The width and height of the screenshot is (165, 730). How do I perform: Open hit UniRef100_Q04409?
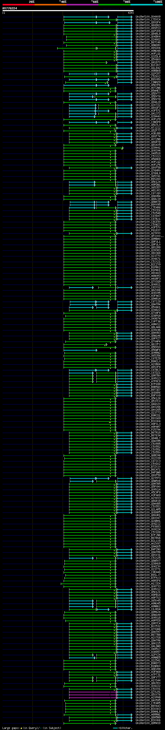148,17
